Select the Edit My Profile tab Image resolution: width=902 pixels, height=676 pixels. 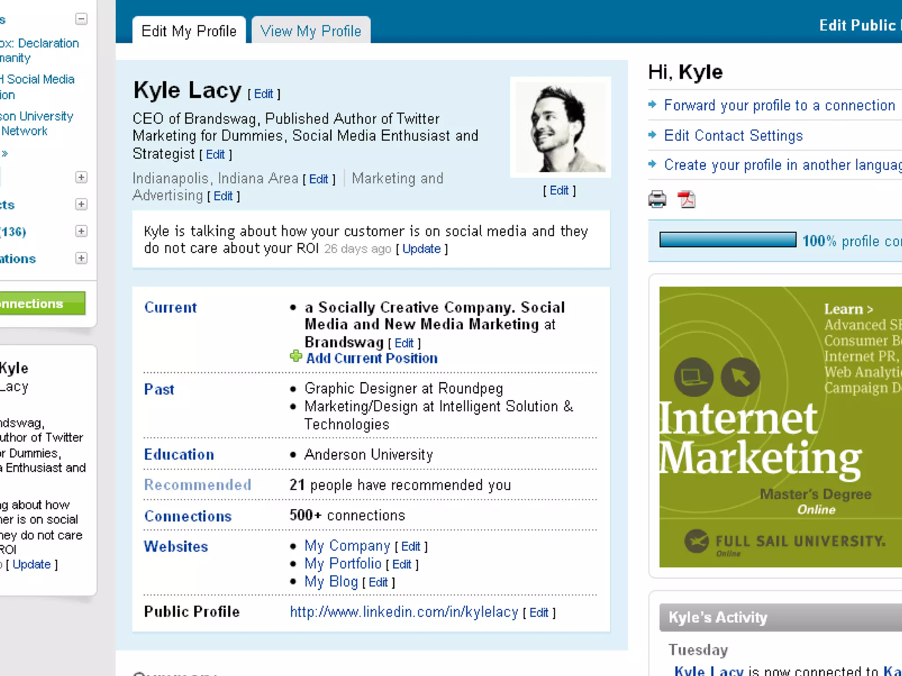tap(189, 31)
